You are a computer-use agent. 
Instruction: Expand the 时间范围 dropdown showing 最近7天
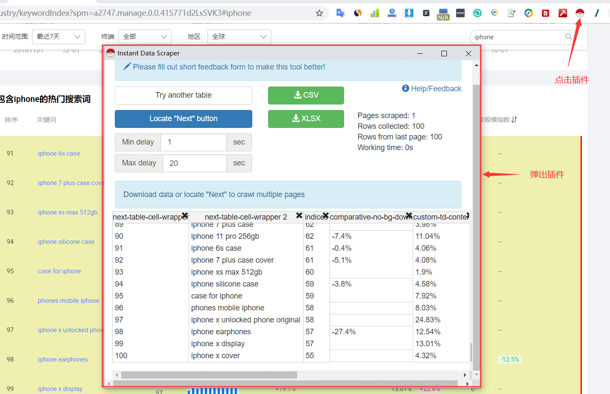pos(58,37)
